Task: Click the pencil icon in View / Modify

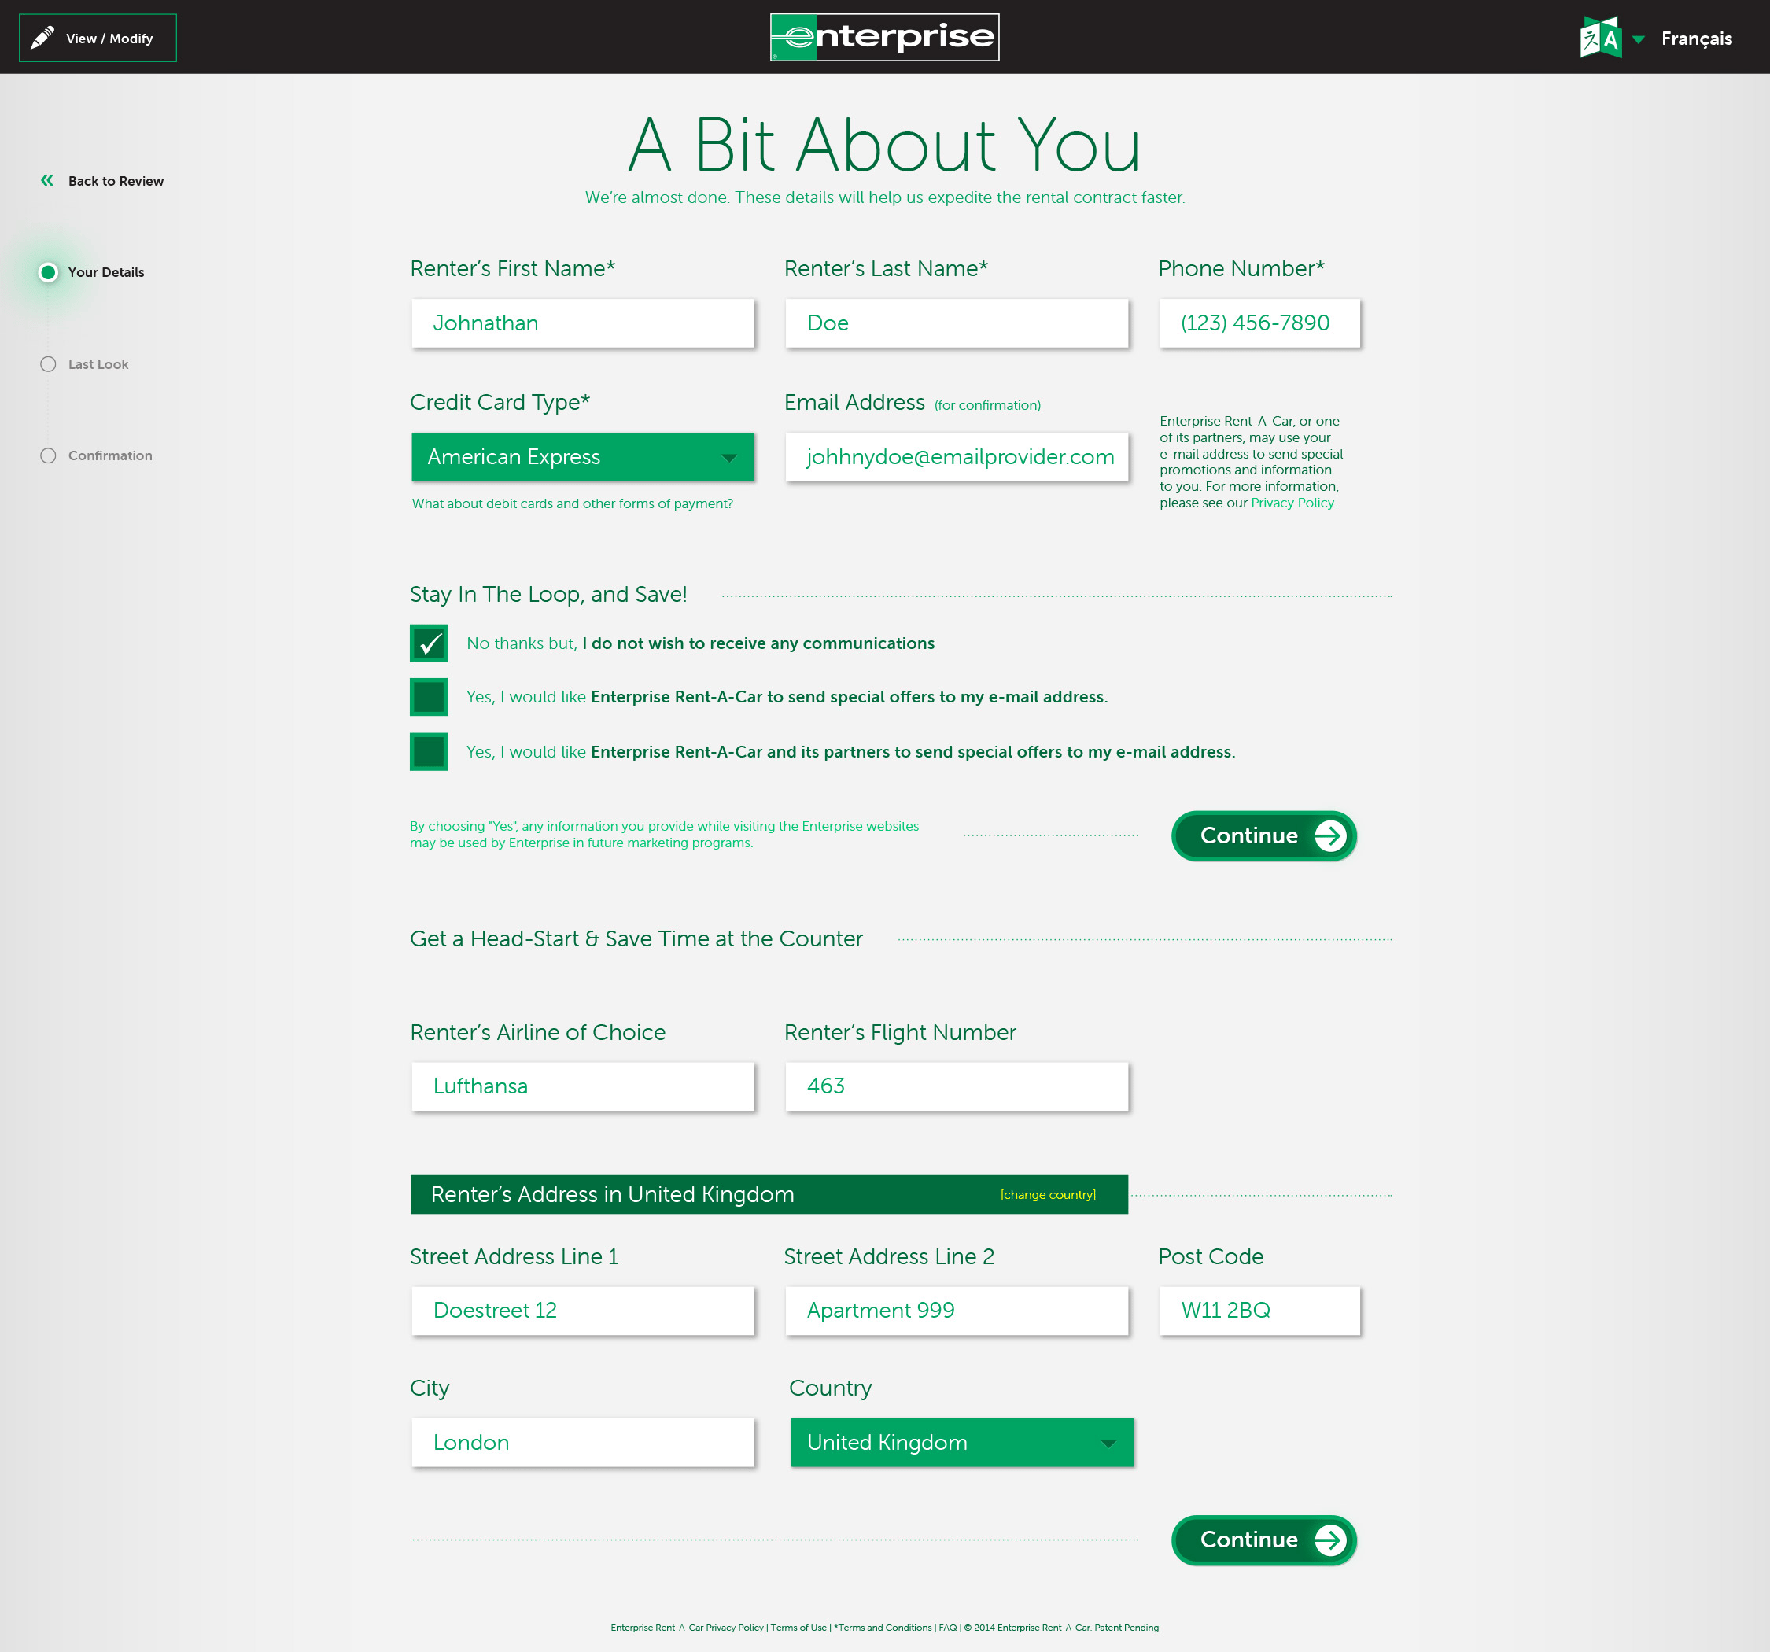Action: [42, 39]
